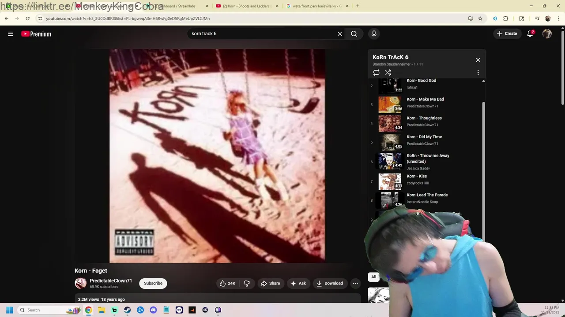Install app icon in address bar
This screenshot has width=565, height=317.
point(471,18)
